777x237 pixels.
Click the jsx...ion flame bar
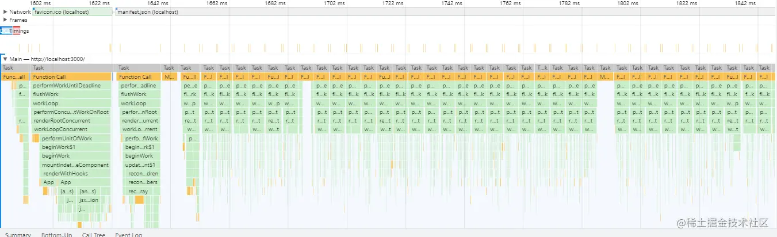(87, 200)
